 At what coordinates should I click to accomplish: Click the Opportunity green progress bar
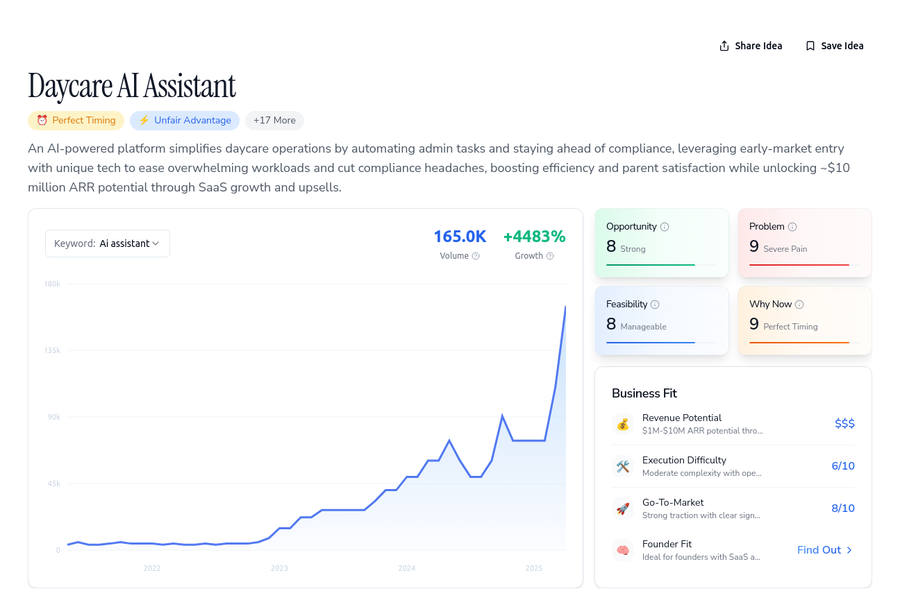click(x=651, y=265)
